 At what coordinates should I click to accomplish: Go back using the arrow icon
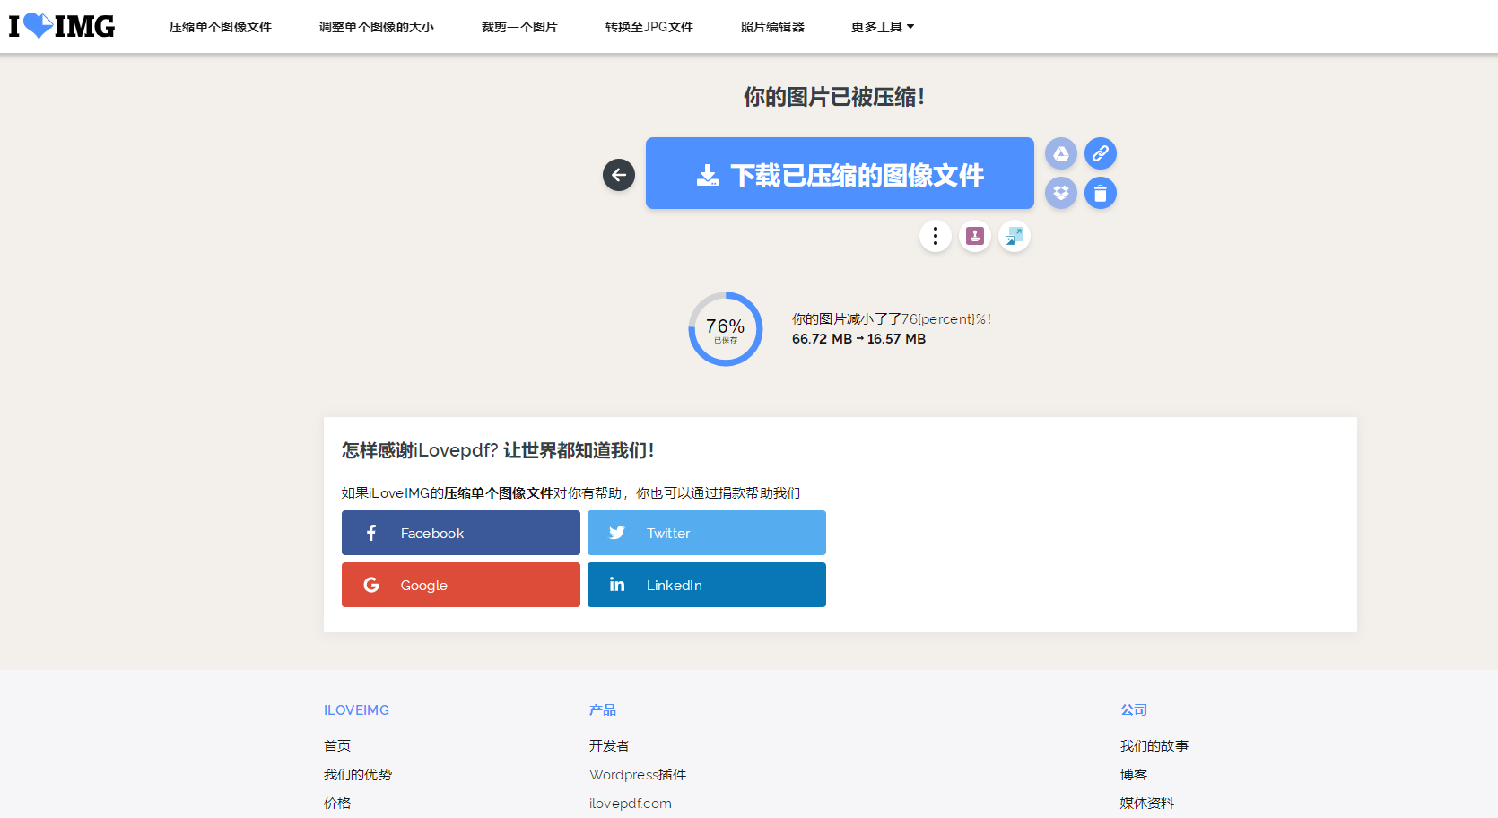(x=618, y=175)
